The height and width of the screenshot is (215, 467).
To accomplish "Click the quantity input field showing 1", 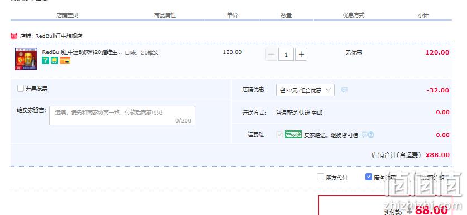I will [x=286, y=55].
